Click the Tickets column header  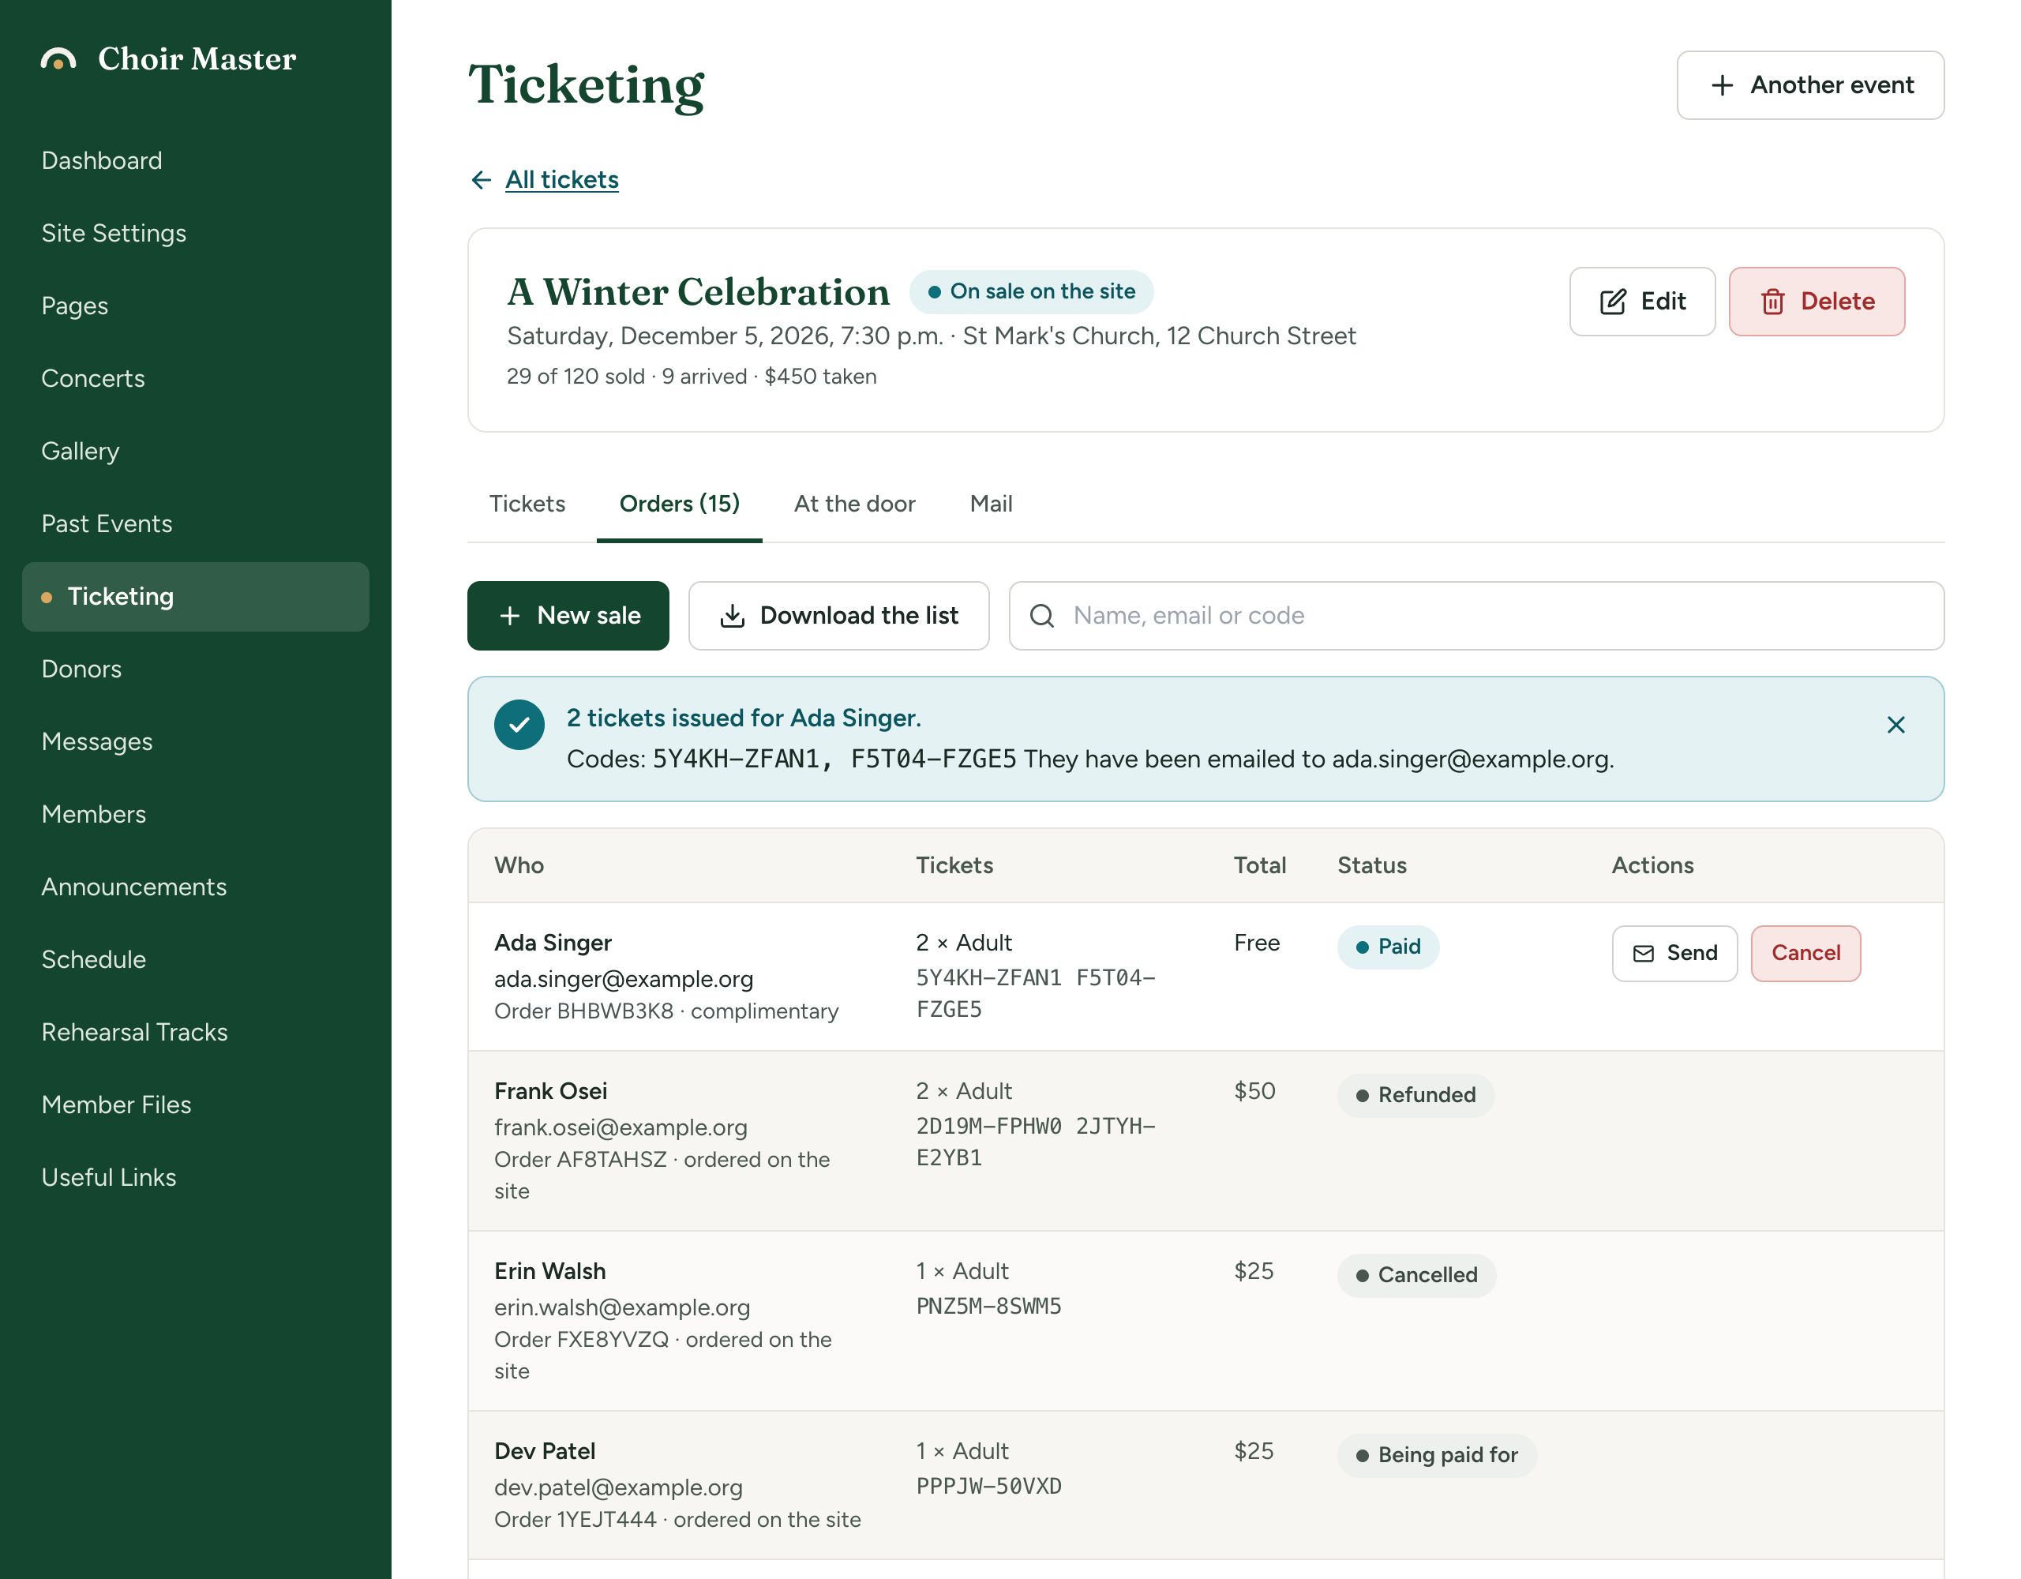point(954,865)
